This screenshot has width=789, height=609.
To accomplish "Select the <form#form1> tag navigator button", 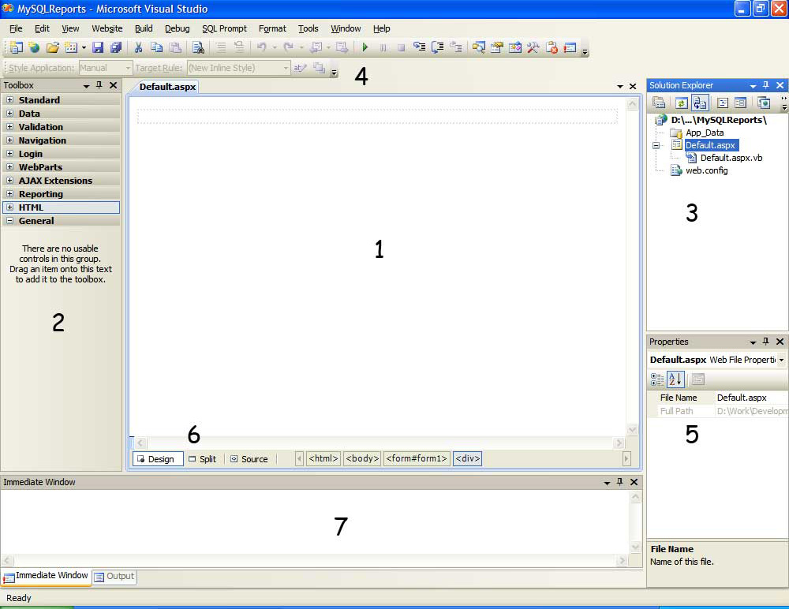I will [x=417, y=458].
